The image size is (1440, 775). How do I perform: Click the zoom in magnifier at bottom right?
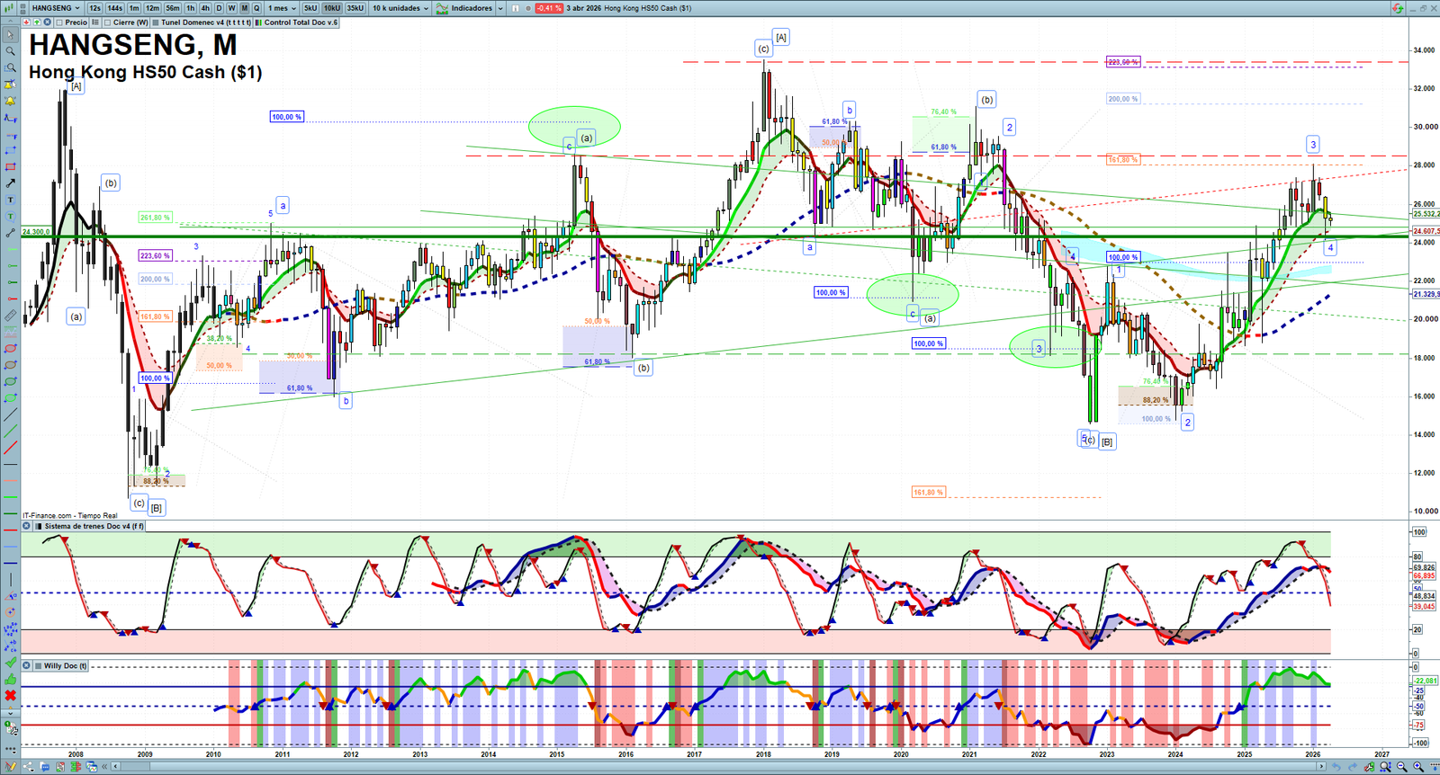pos(1418,767)
